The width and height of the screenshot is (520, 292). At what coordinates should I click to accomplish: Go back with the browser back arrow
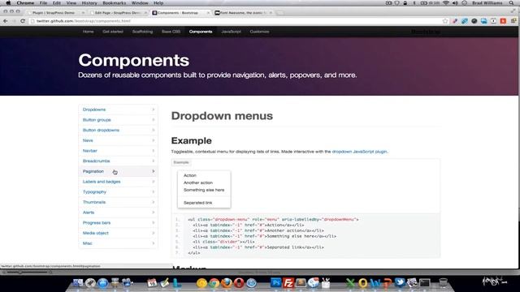(x=6, y=21)
